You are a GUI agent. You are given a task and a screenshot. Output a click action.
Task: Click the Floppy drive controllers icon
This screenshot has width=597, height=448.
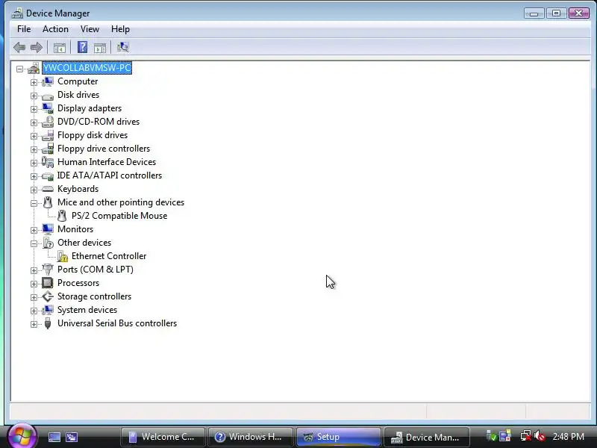pyautogui.click(x=48, y=149)
